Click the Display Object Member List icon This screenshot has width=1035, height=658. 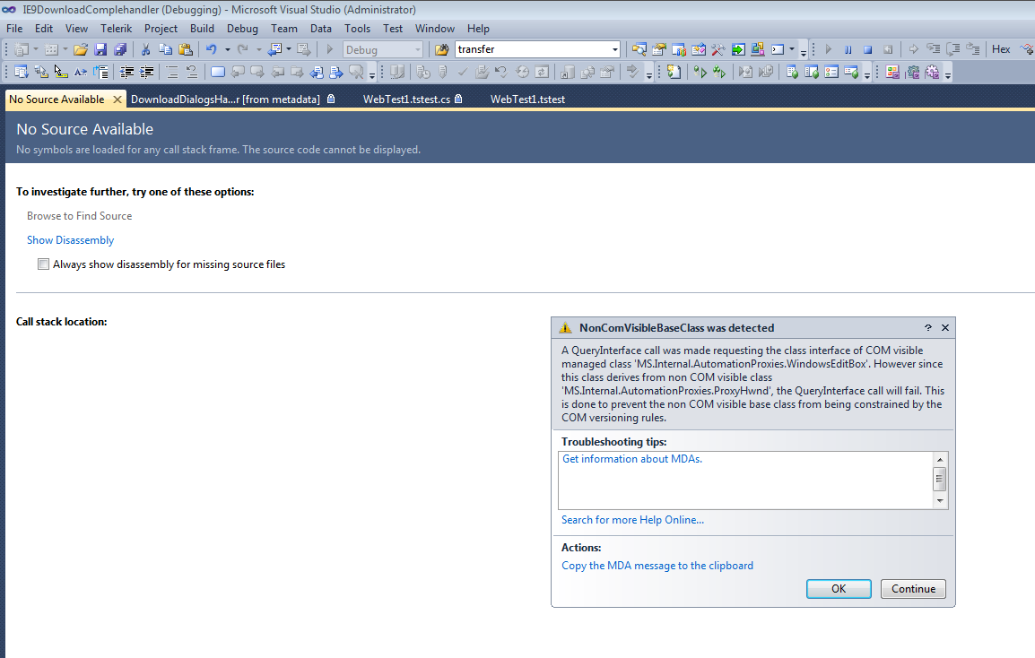[22, 72]
